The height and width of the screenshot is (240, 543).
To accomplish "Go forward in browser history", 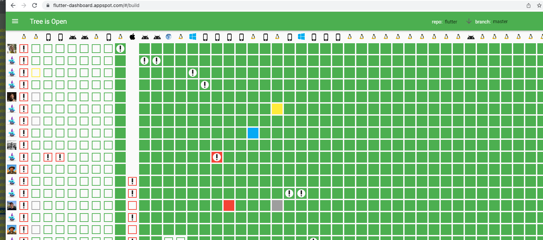I will pos(24,5).
